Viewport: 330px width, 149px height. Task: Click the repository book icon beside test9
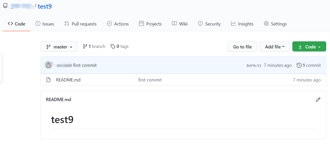pos(5,6)
